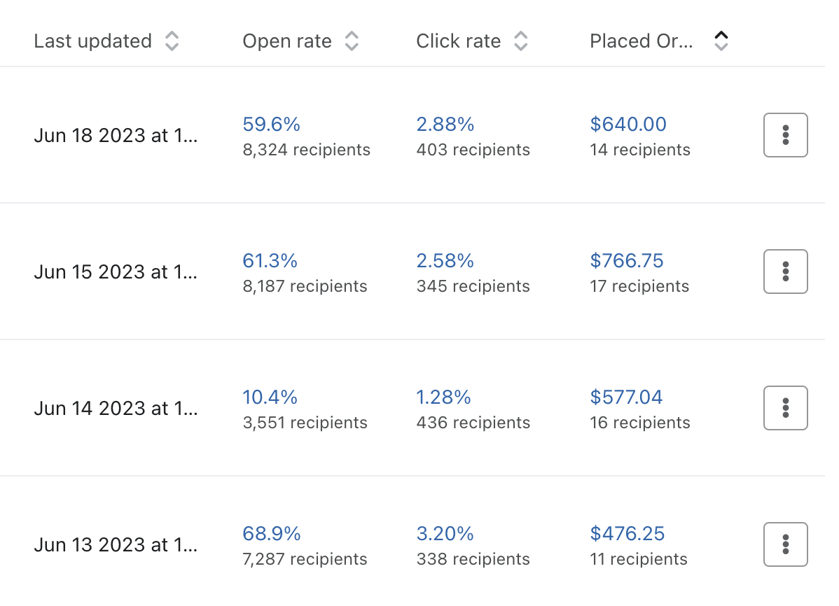Open the options menu for the $640.00 row

click(x=785, y=135)
